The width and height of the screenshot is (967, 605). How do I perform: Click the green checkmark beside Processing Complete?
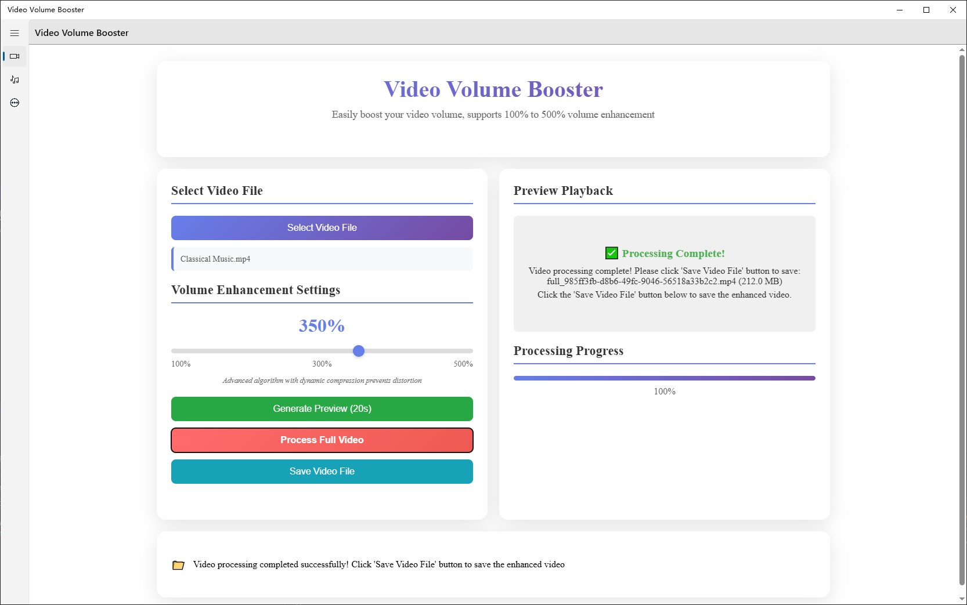611,253
